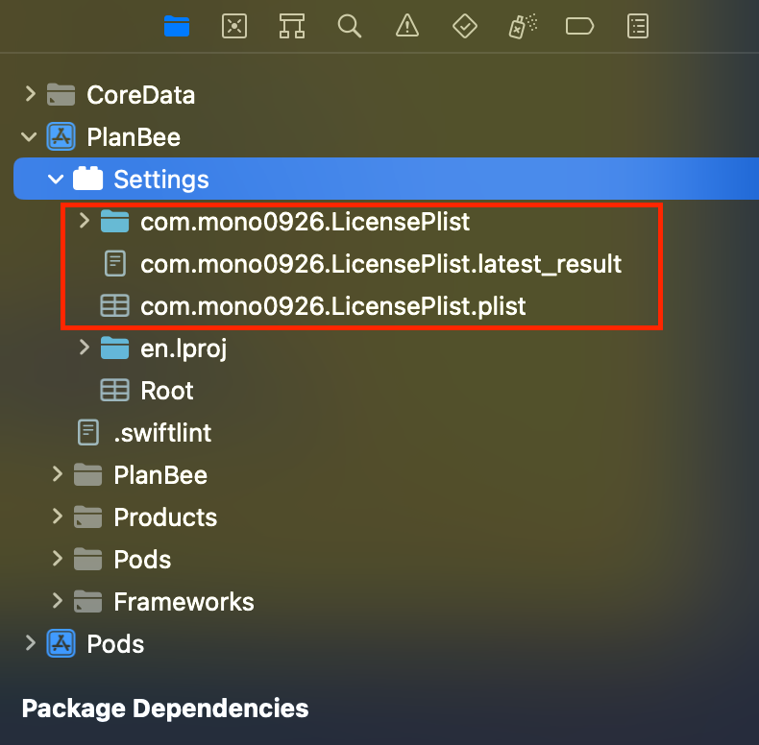759x745 pixels.
Task: Click the en.lproj folder icon
Action: (x=114, y=348)
